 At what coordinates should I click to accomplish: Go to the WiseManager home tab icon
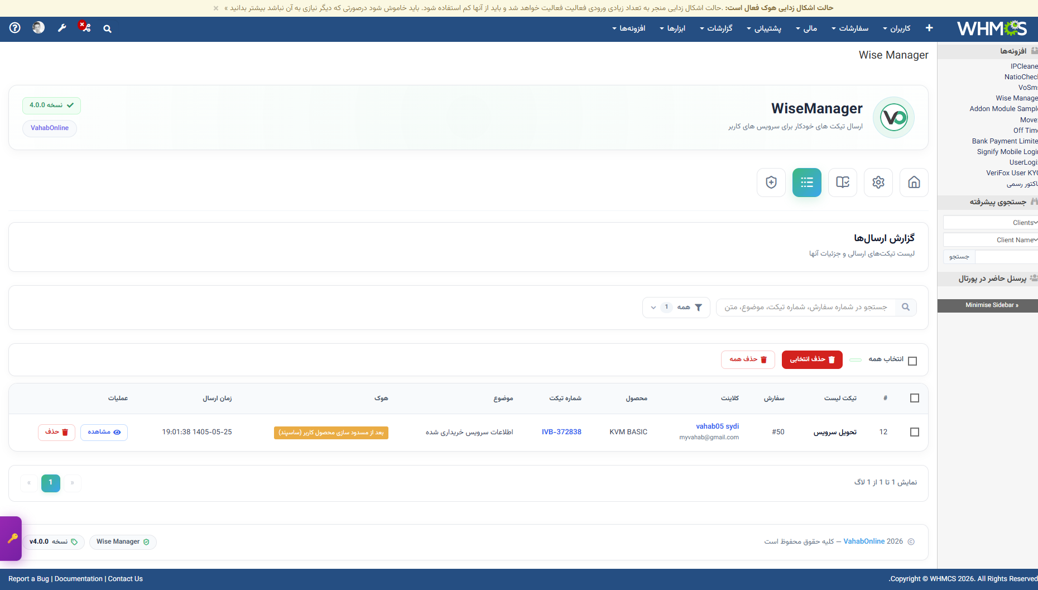[x=914, y=183]
